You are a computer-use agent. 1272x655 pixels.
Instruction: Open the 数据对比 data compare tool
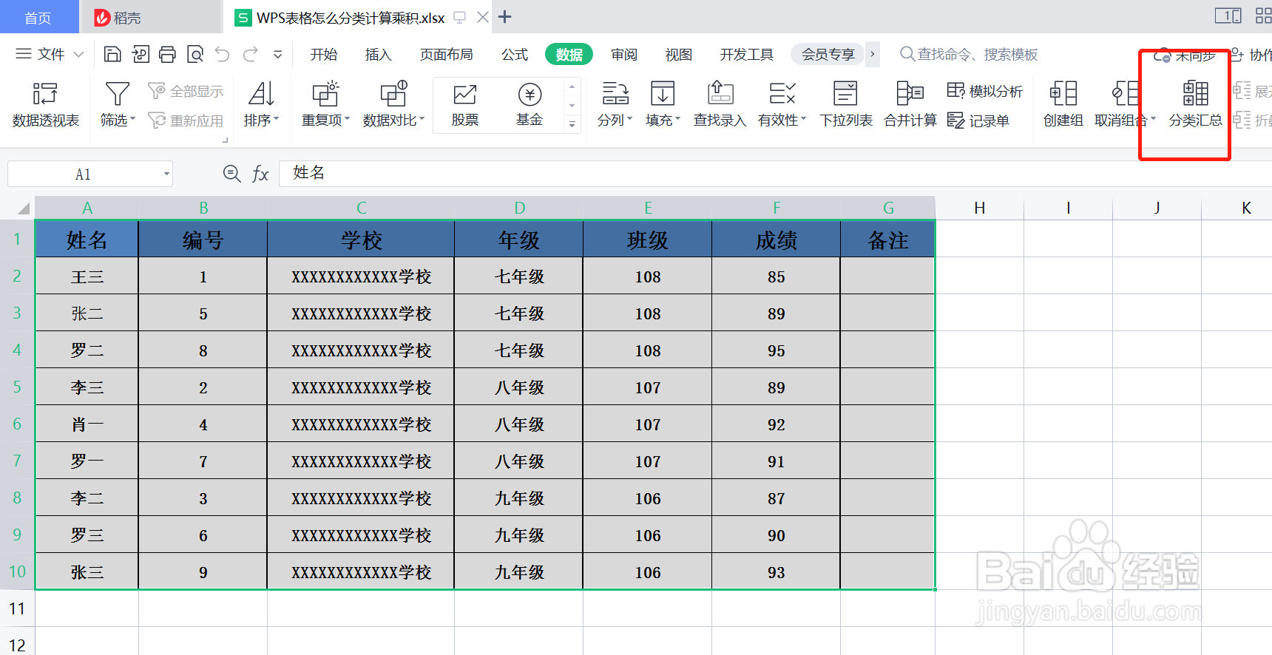point(393,104)
